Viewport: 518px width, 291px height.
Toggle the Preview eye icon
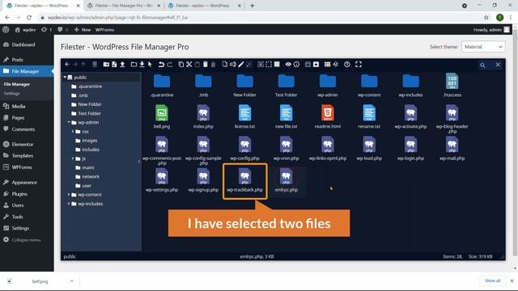pyautogui.click(x=288, y=65)
